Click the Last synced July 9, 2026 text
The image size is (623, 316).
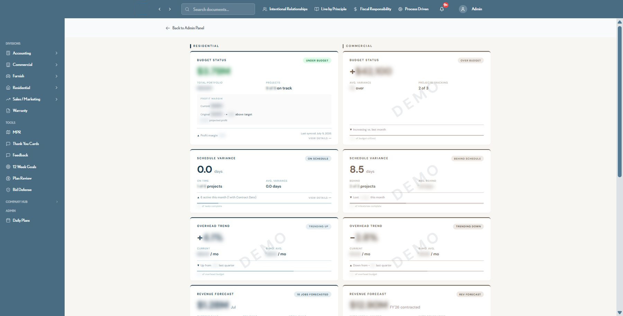(316, 134)
